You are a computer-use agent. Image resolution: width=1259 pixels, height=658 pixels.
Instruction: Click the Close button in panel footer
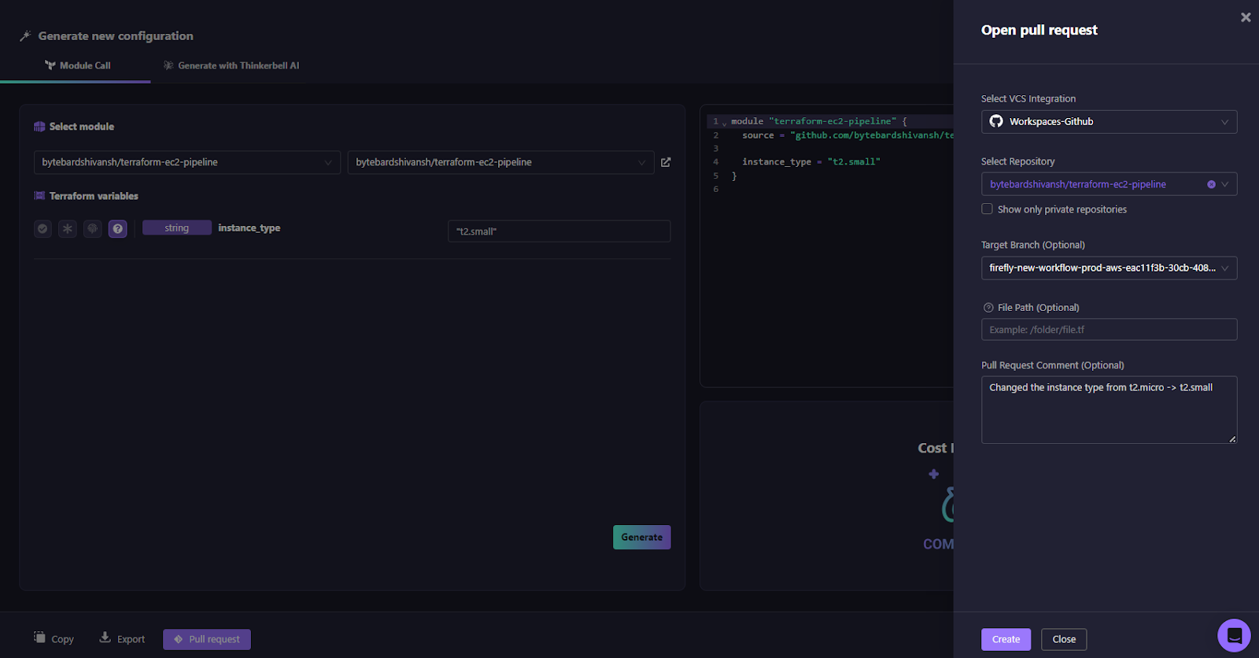tap(1064, 639)
